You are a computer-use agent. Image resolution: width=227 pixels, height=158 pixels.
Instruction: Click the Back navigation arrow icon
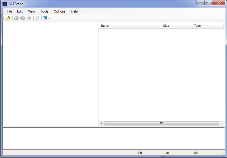[16, 18]
